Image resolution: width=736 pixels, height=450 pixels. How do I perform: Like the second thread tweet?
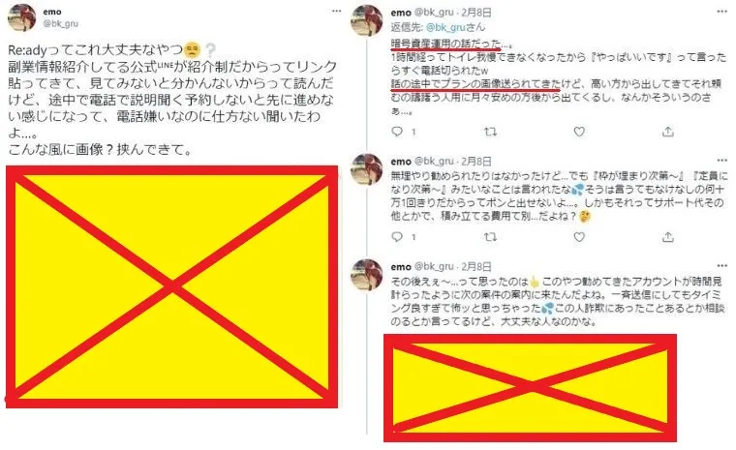579,237
